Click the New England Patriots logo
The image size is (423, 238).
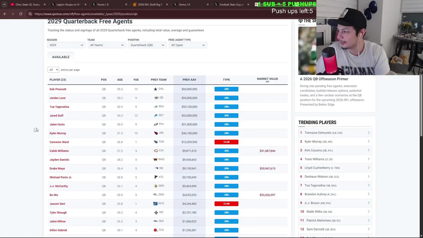tap(157, 168)
